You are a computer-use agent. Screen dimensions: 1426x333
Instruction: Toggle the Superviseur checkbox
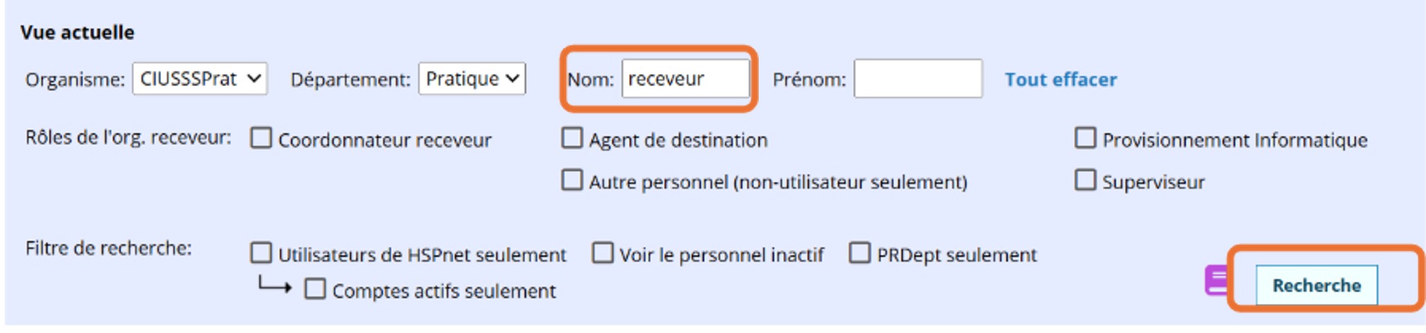[1085, 181]
